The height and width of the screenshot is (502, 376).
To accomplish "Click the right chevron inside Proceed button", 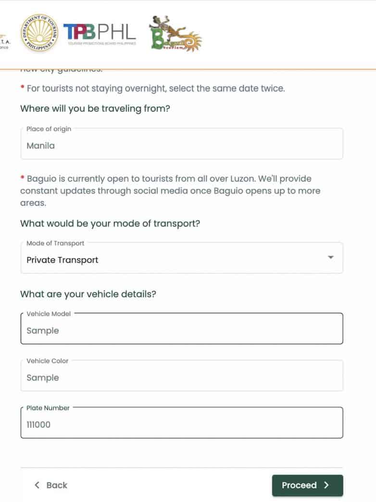I will (x=326, y=485).
